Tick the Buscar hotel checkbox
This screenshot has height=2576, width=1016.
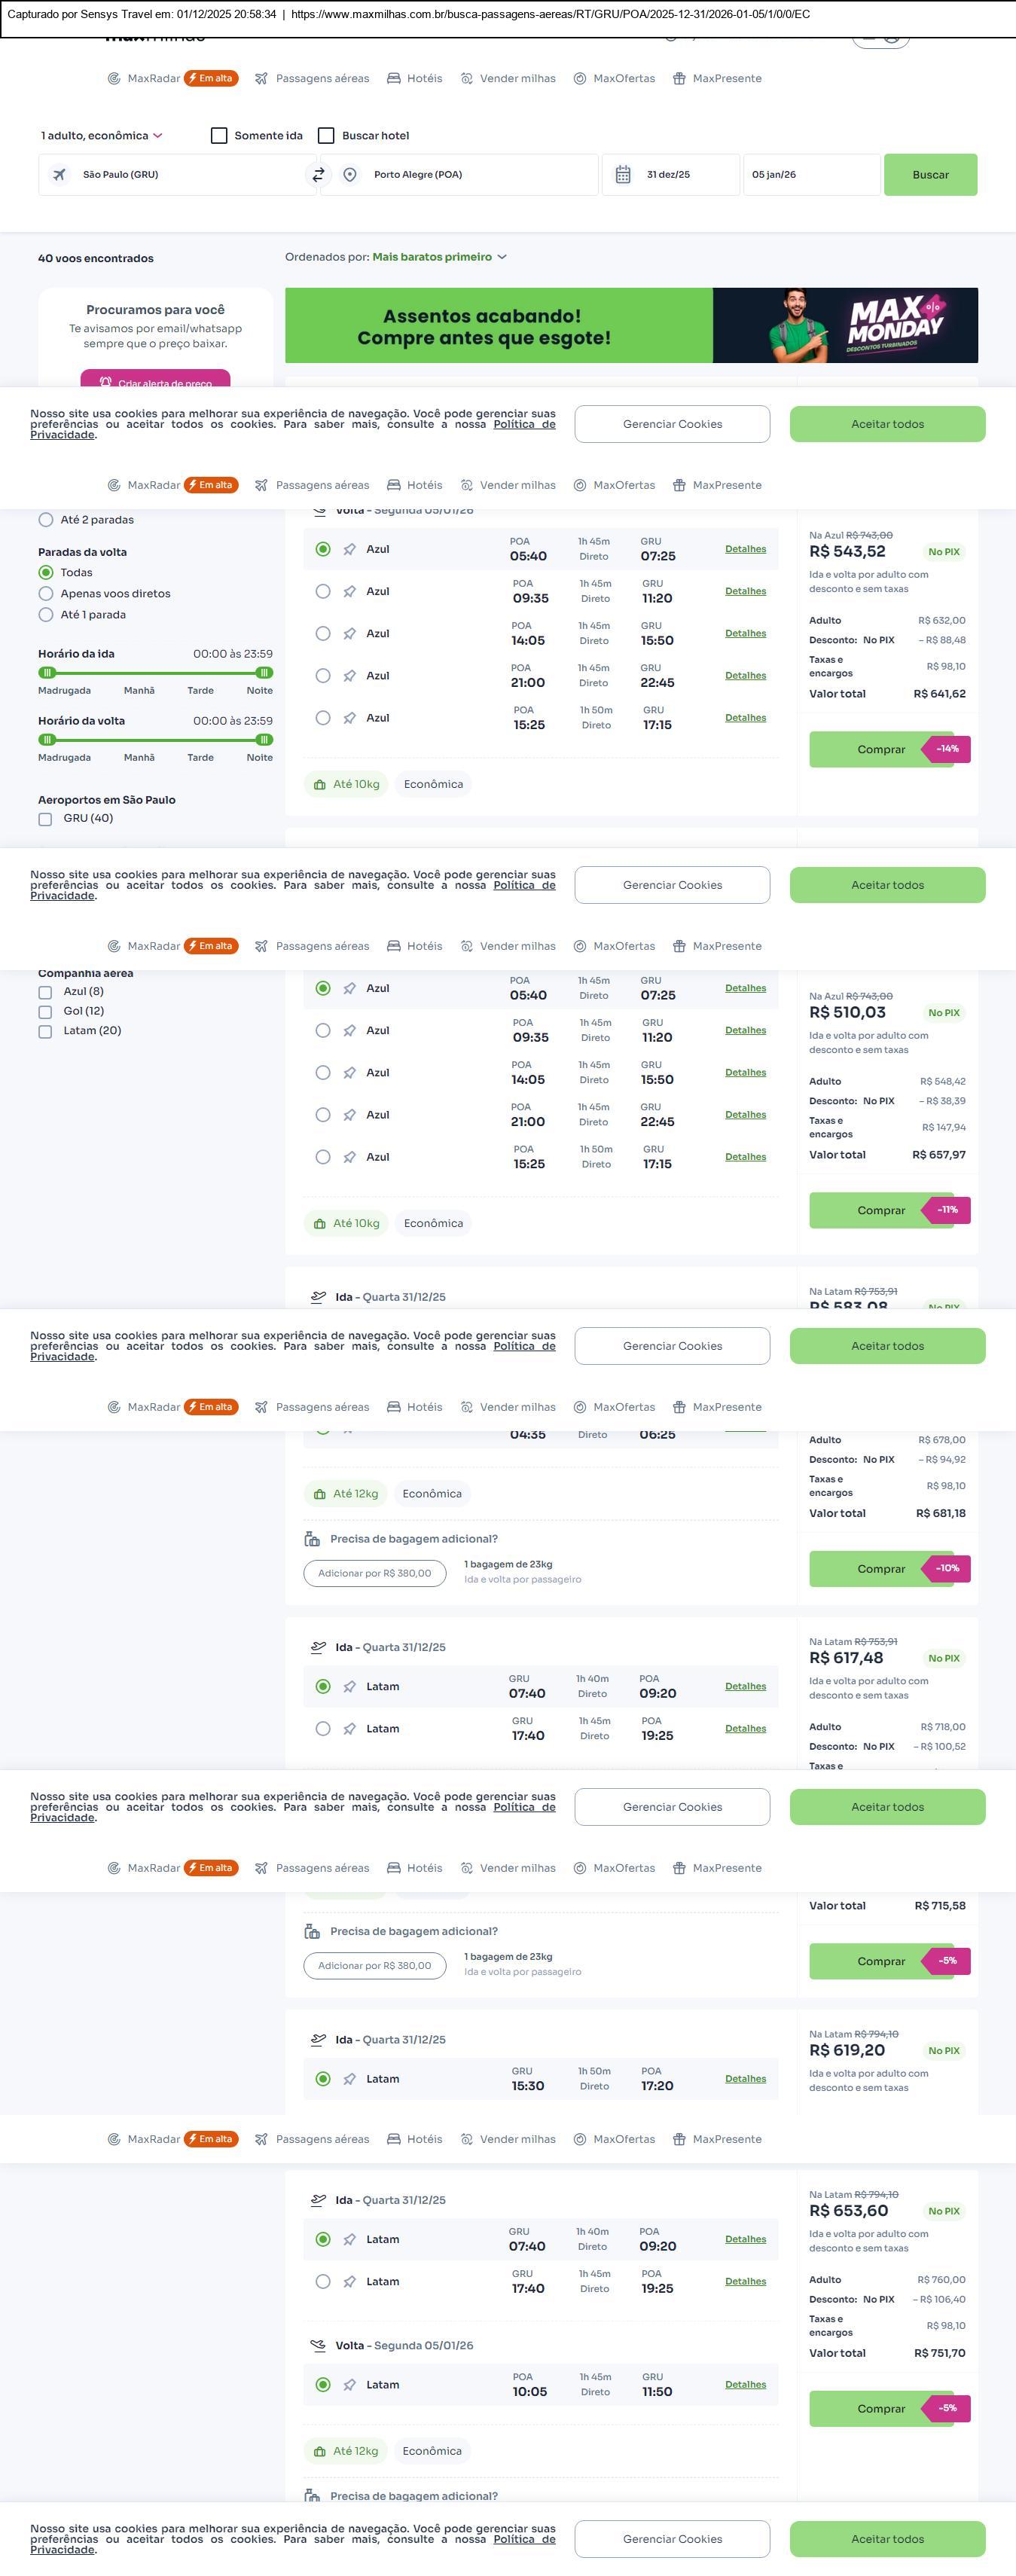(326, 136)
